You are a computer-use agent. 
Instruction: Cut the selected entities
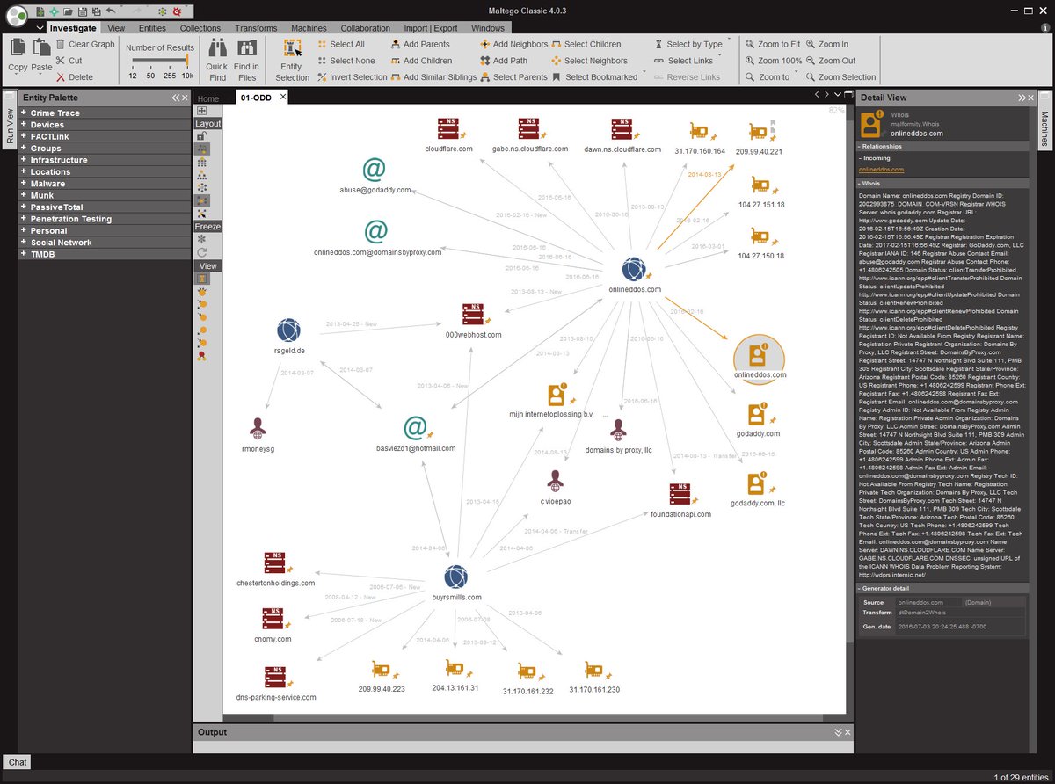coord(69,61)
